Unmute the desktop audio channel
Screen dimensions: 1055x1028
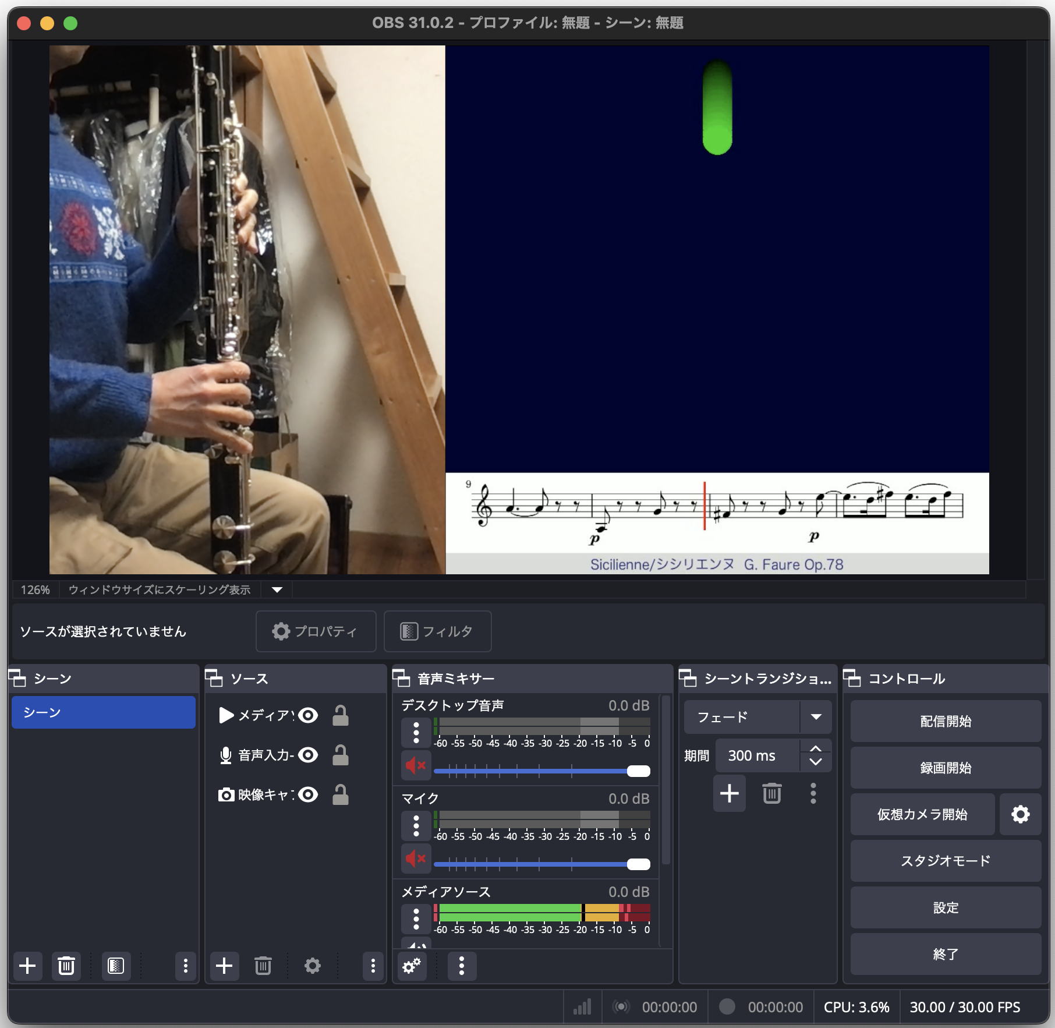point(416,765)
